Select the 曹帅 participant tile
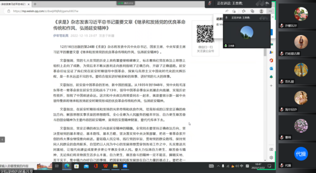This screenshot has height=173, width=316. pos(297,127)
